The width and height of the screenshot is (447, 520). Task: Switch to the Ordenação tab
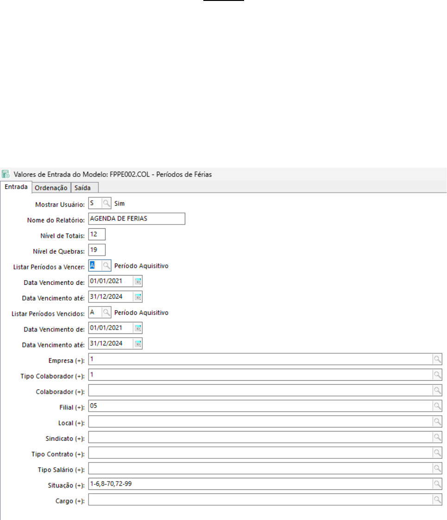pyautogui.click(x=51, y=188)
